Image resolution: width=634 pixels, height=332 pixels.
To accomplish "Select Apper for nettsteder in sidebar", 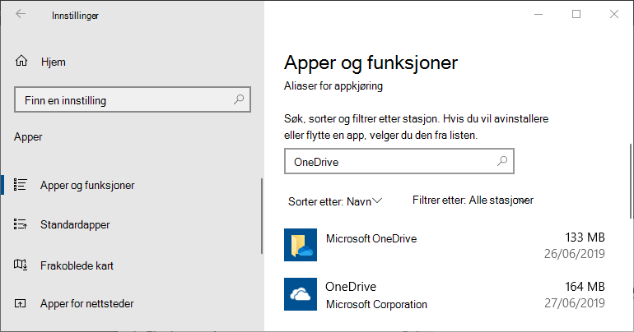I will [133, 303].
